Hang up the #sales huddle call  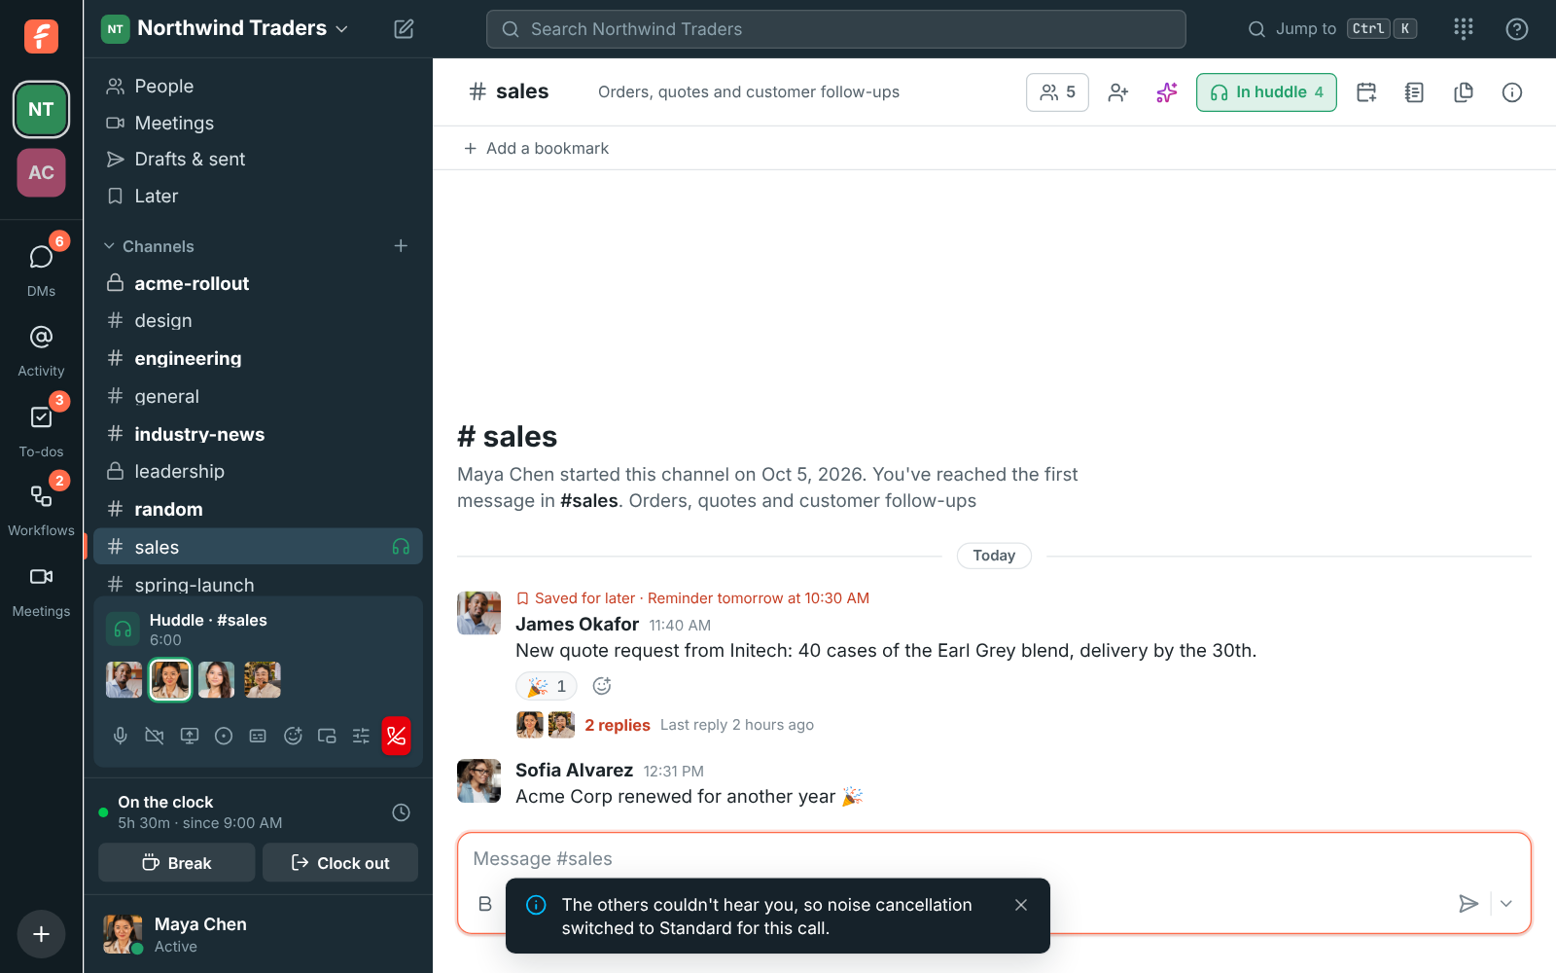coord(396,737)
